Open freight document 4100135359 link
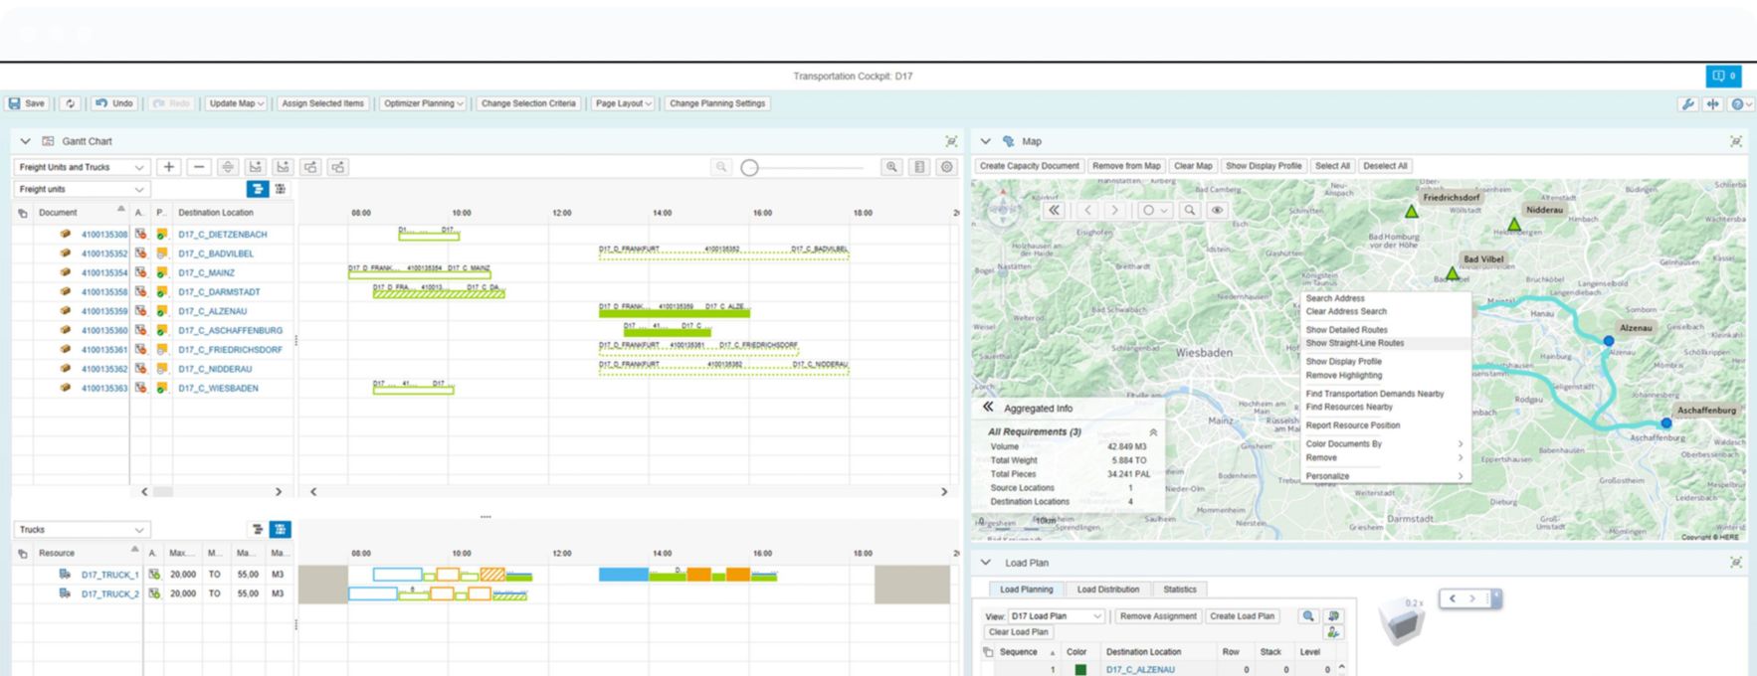This screenshot has width=1757, height=676. (x=104, y=311)
